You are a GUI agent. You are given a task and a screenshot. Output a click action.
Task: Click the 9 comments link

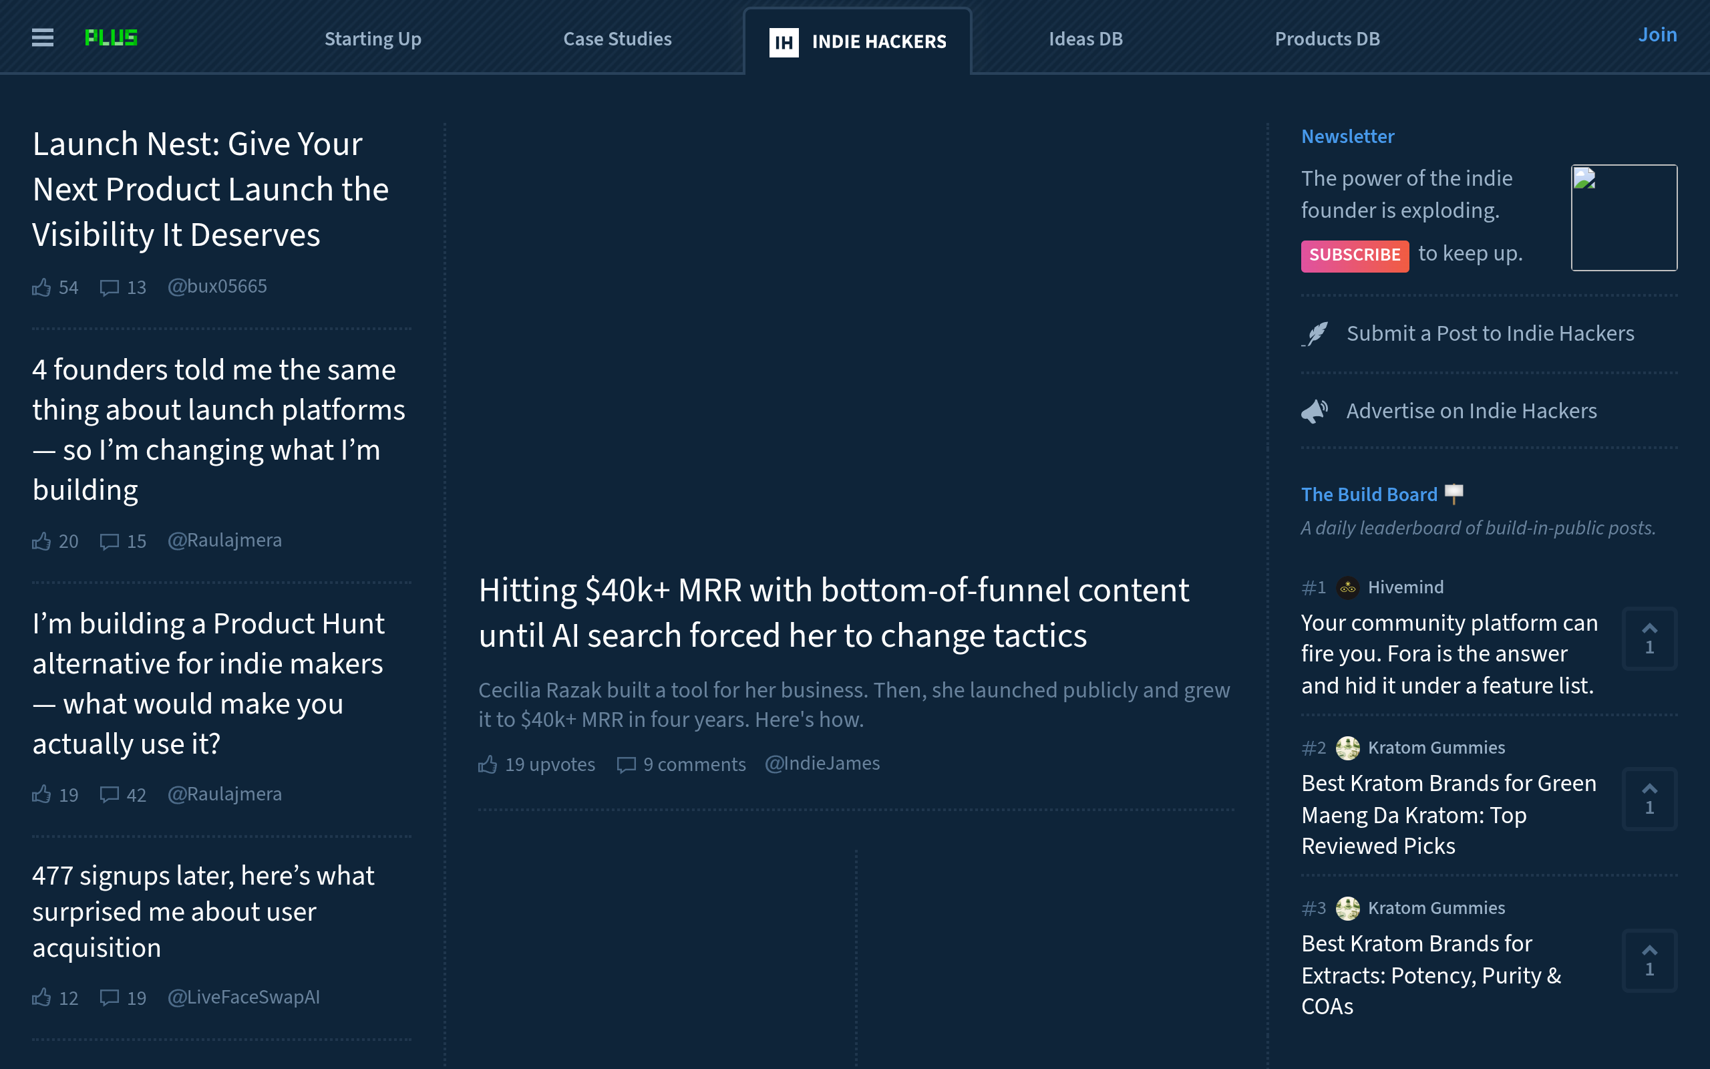(x=695, y=764)
